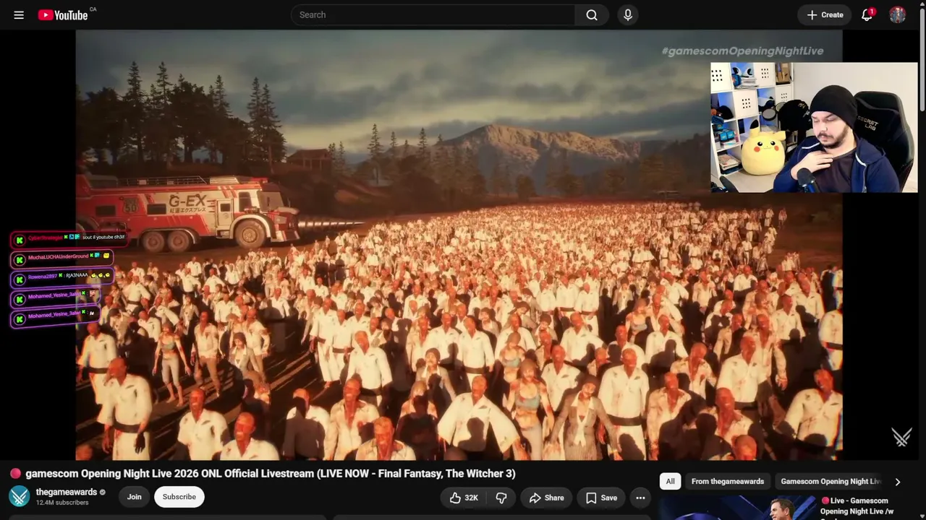
Task: Click the 12.4M subscribers count
Action: (62, 503)
